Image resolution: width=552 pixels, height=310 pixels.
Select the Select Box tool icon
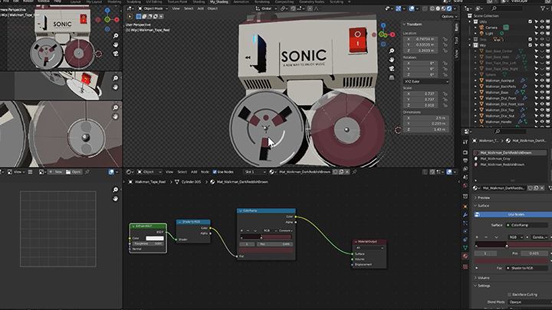(130, 17)
